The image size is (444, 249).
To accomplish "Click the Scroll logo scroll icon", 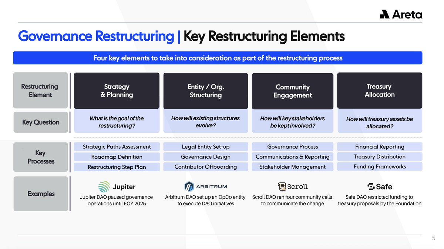I will pos(282,186).
